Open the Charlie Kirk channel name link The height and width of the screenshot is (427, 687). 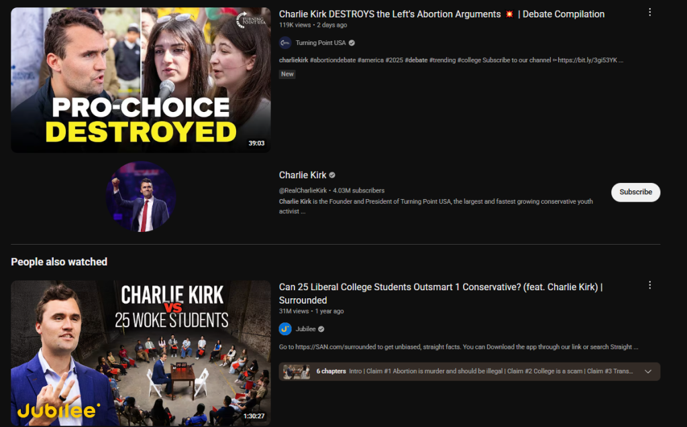coord(303,175)
